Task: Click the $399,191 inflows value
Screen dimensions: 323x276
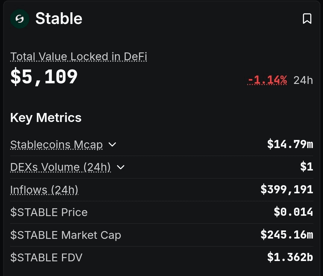Action: pyautogui.click(x=287, y=189)
